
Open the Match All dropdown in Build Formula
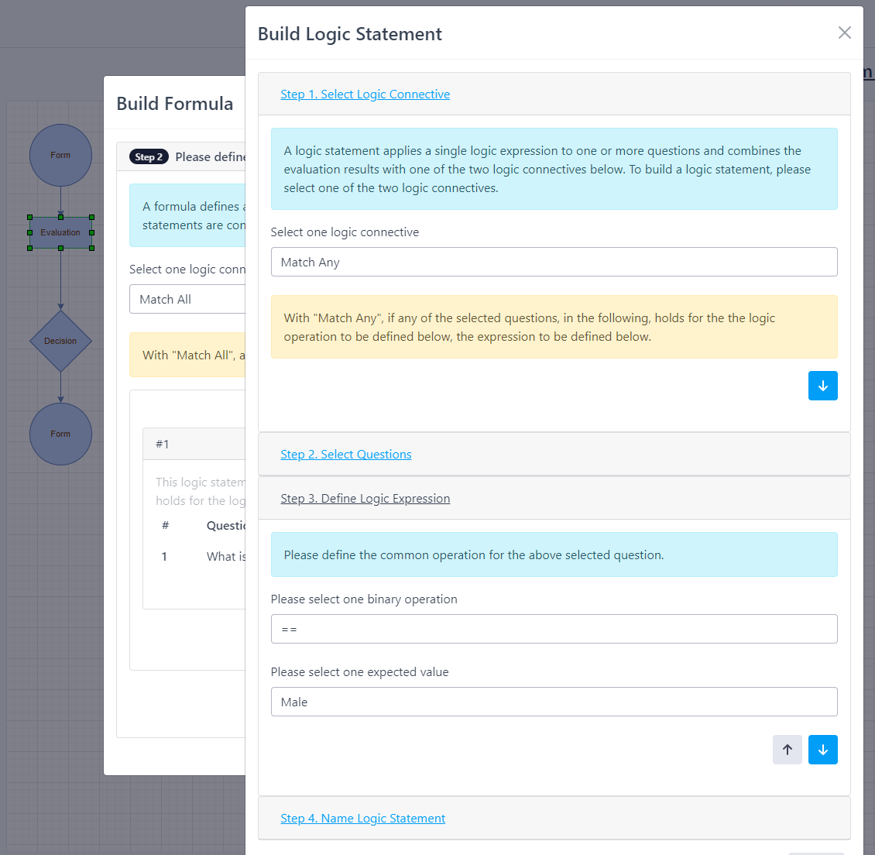pos(187,299)
